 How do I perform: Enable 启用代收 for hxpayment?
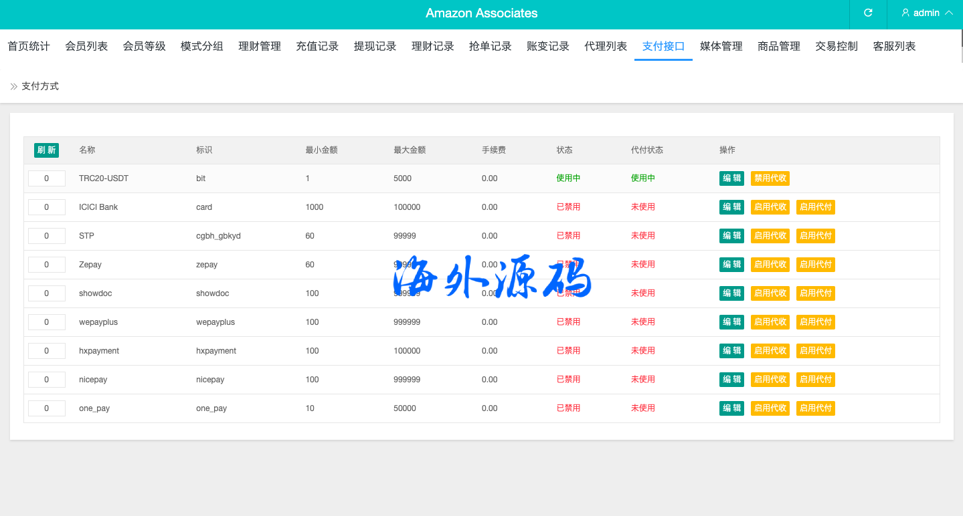770,351
